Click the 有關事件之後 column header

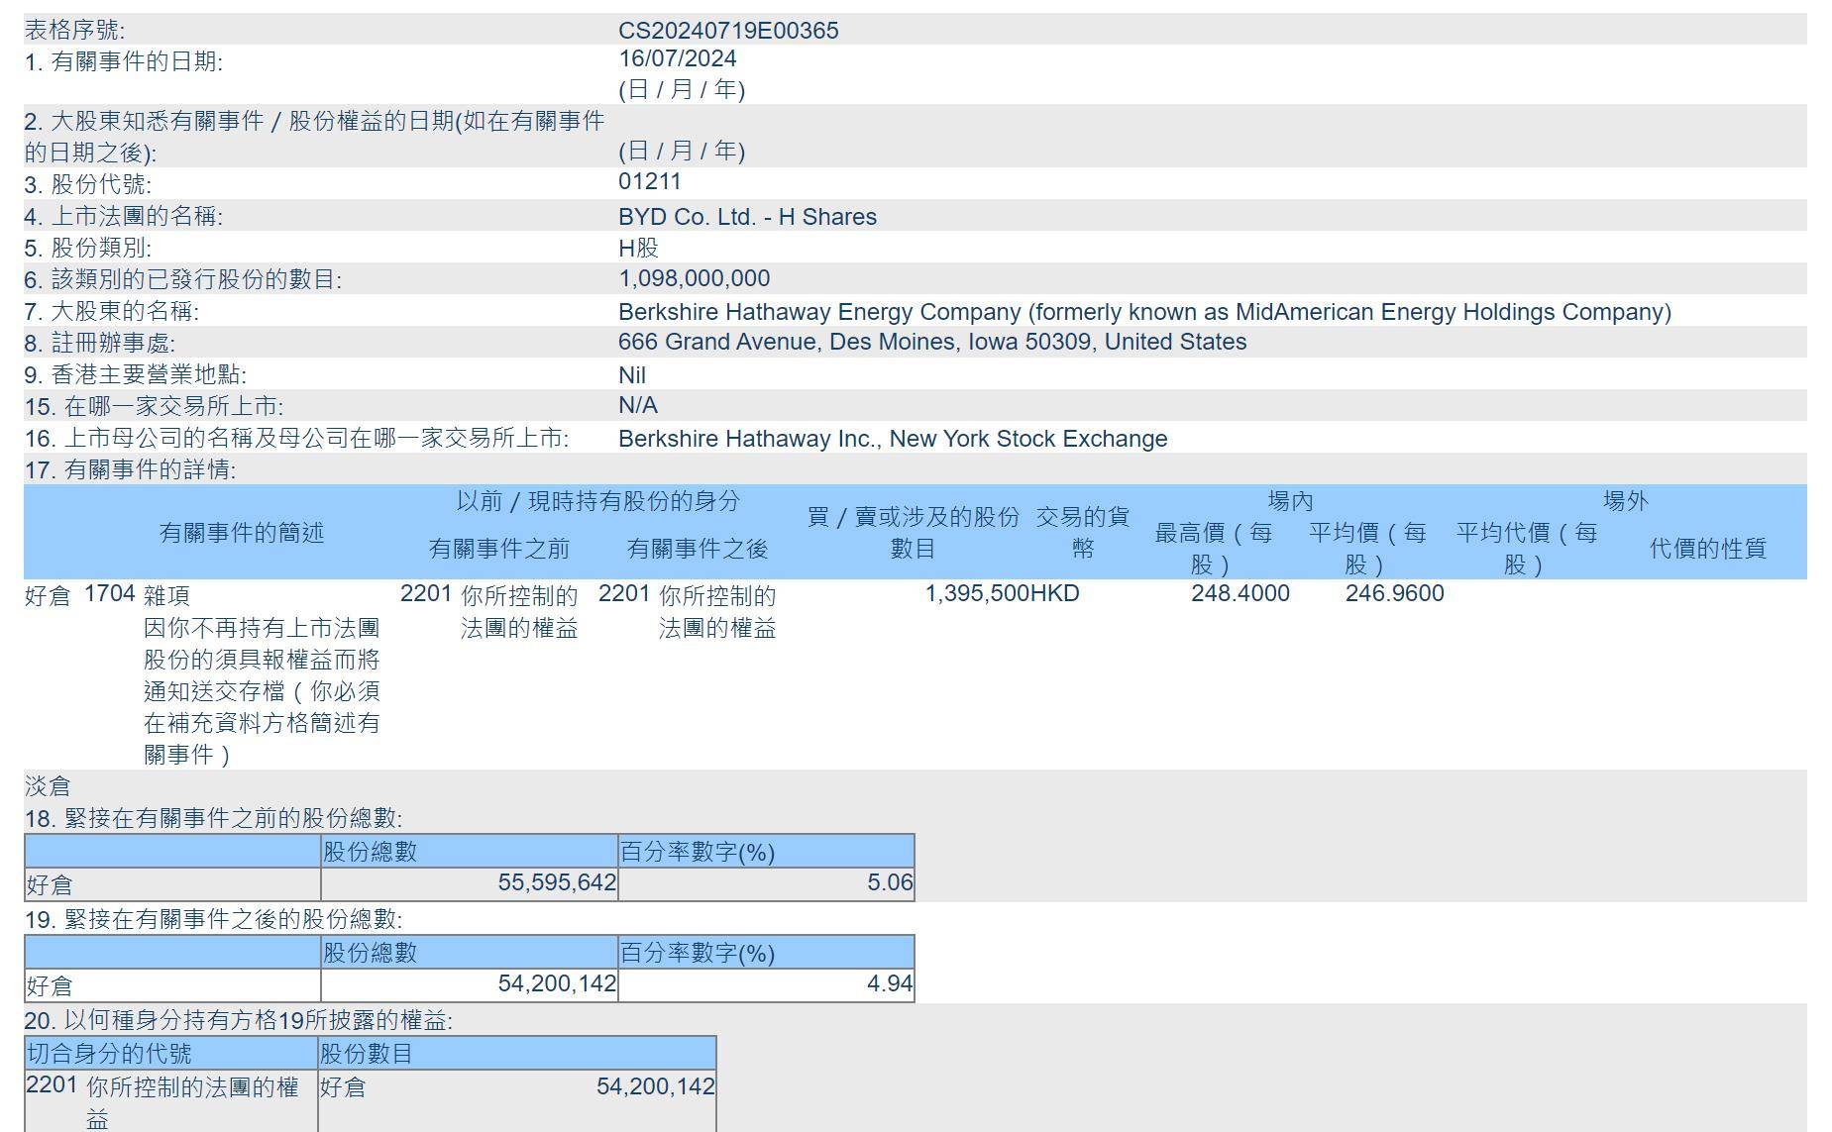697,549
